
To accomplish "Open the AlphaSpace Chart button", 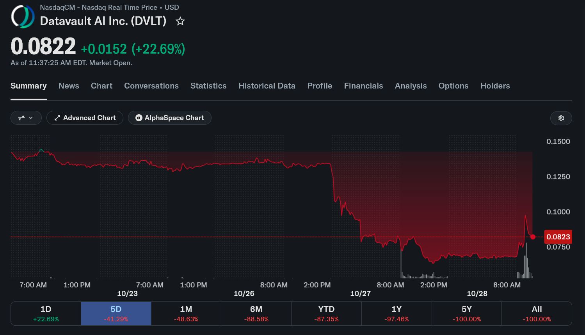I will click(170, 118).
